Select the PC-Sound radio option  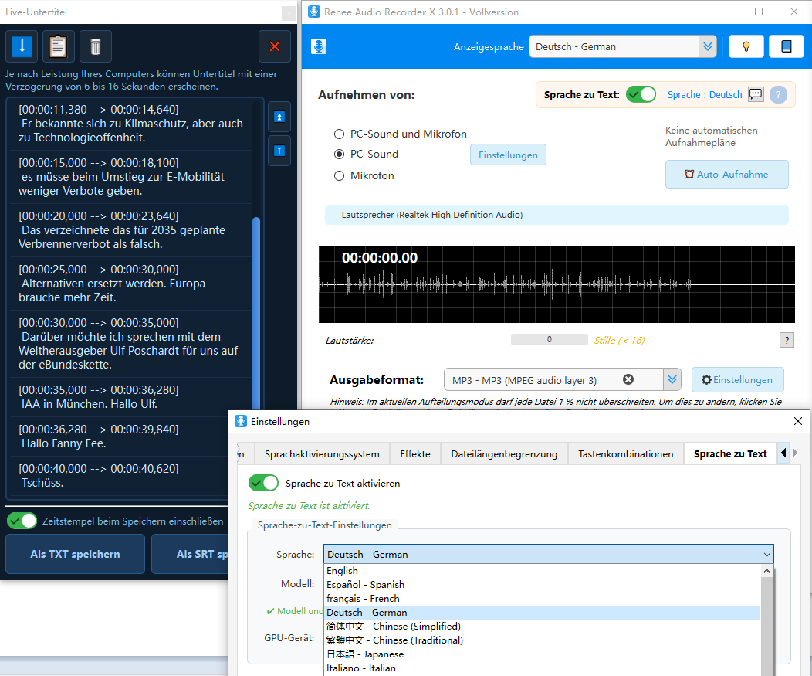point(367,154)
